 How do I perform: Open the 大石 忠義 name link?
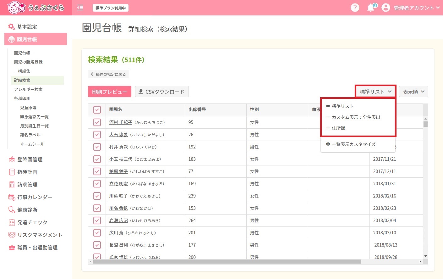118,135
